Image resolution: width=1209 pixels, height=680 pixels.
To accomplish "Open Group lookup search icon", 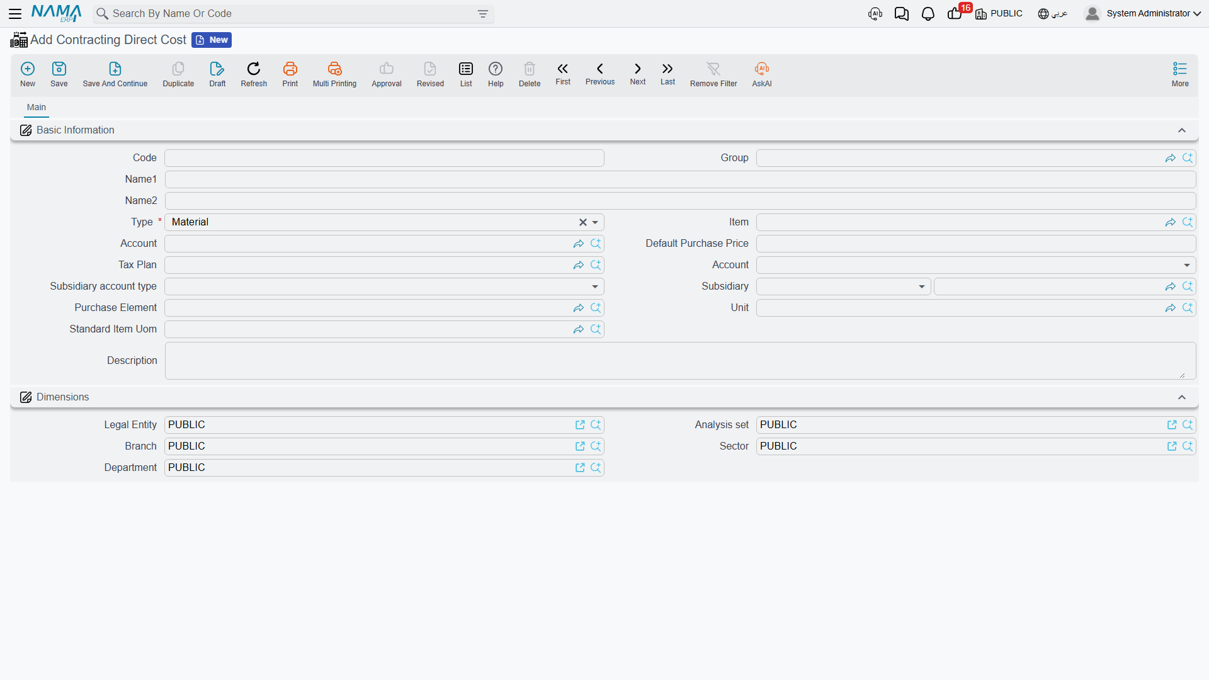I will click(1188, 158).
